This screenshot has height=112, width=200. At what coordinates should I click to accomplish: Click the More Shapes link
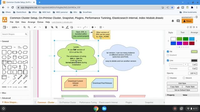10,102
